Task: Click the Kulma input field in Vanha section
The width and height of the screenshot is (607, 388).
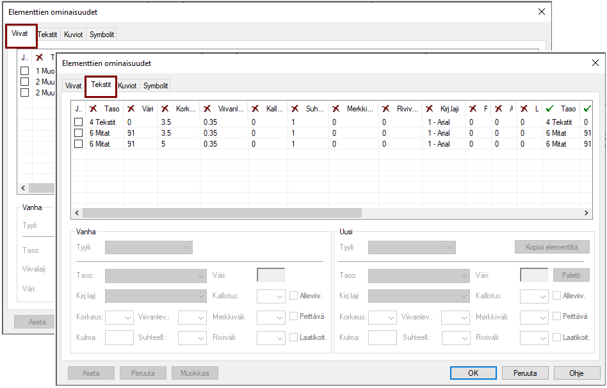Action: (118, 337)
